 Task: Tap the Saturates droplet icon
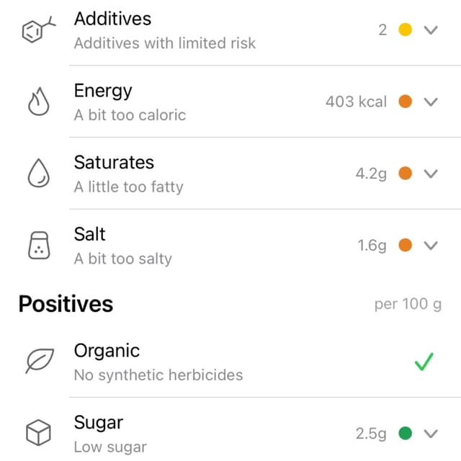38,173
